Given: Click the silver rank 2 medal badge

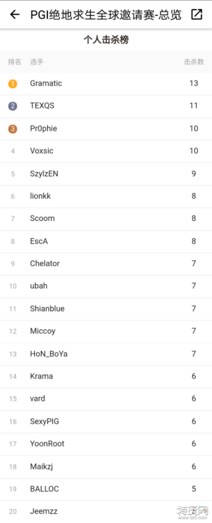Looking at the screenshot, I should click(13, 106).
